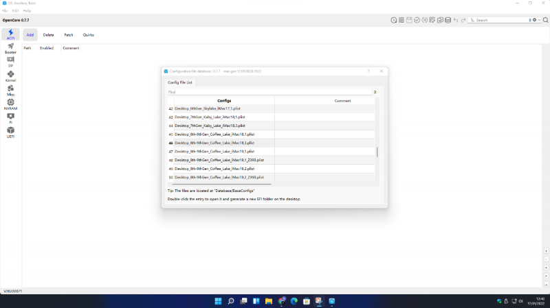
Task: Switch to the Quirks tab
Action: pyautogui.click(x=89, y=35)
